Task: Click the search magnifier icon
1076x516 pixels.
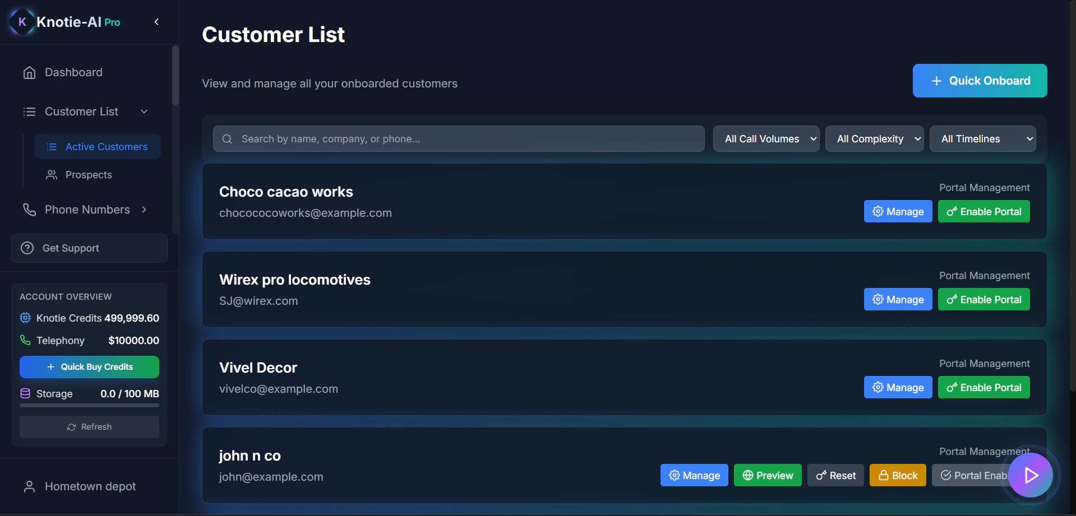Action: [x=227, y=138]
